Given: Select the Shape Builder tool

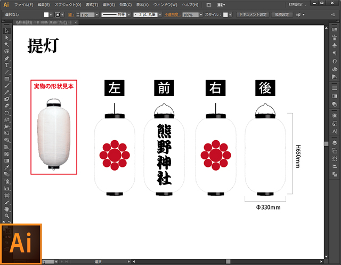Looking at the screenshot, I should tap(6, 140).
